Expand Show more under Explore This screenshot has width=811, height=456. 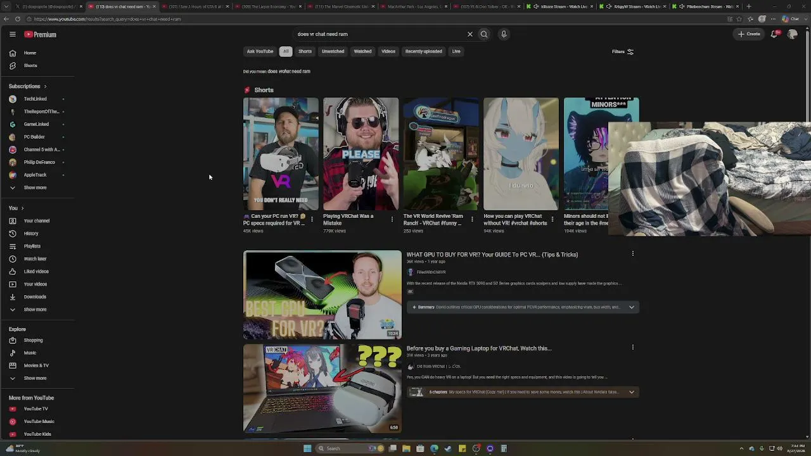pyautogui.click(x=35, y=378)
